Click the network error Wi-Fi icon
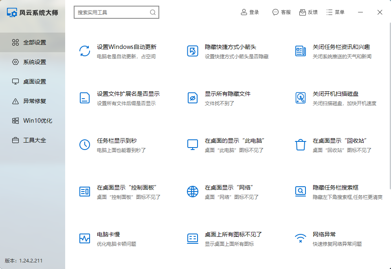Screen dimensions: 391x269 tap(301, 238)
